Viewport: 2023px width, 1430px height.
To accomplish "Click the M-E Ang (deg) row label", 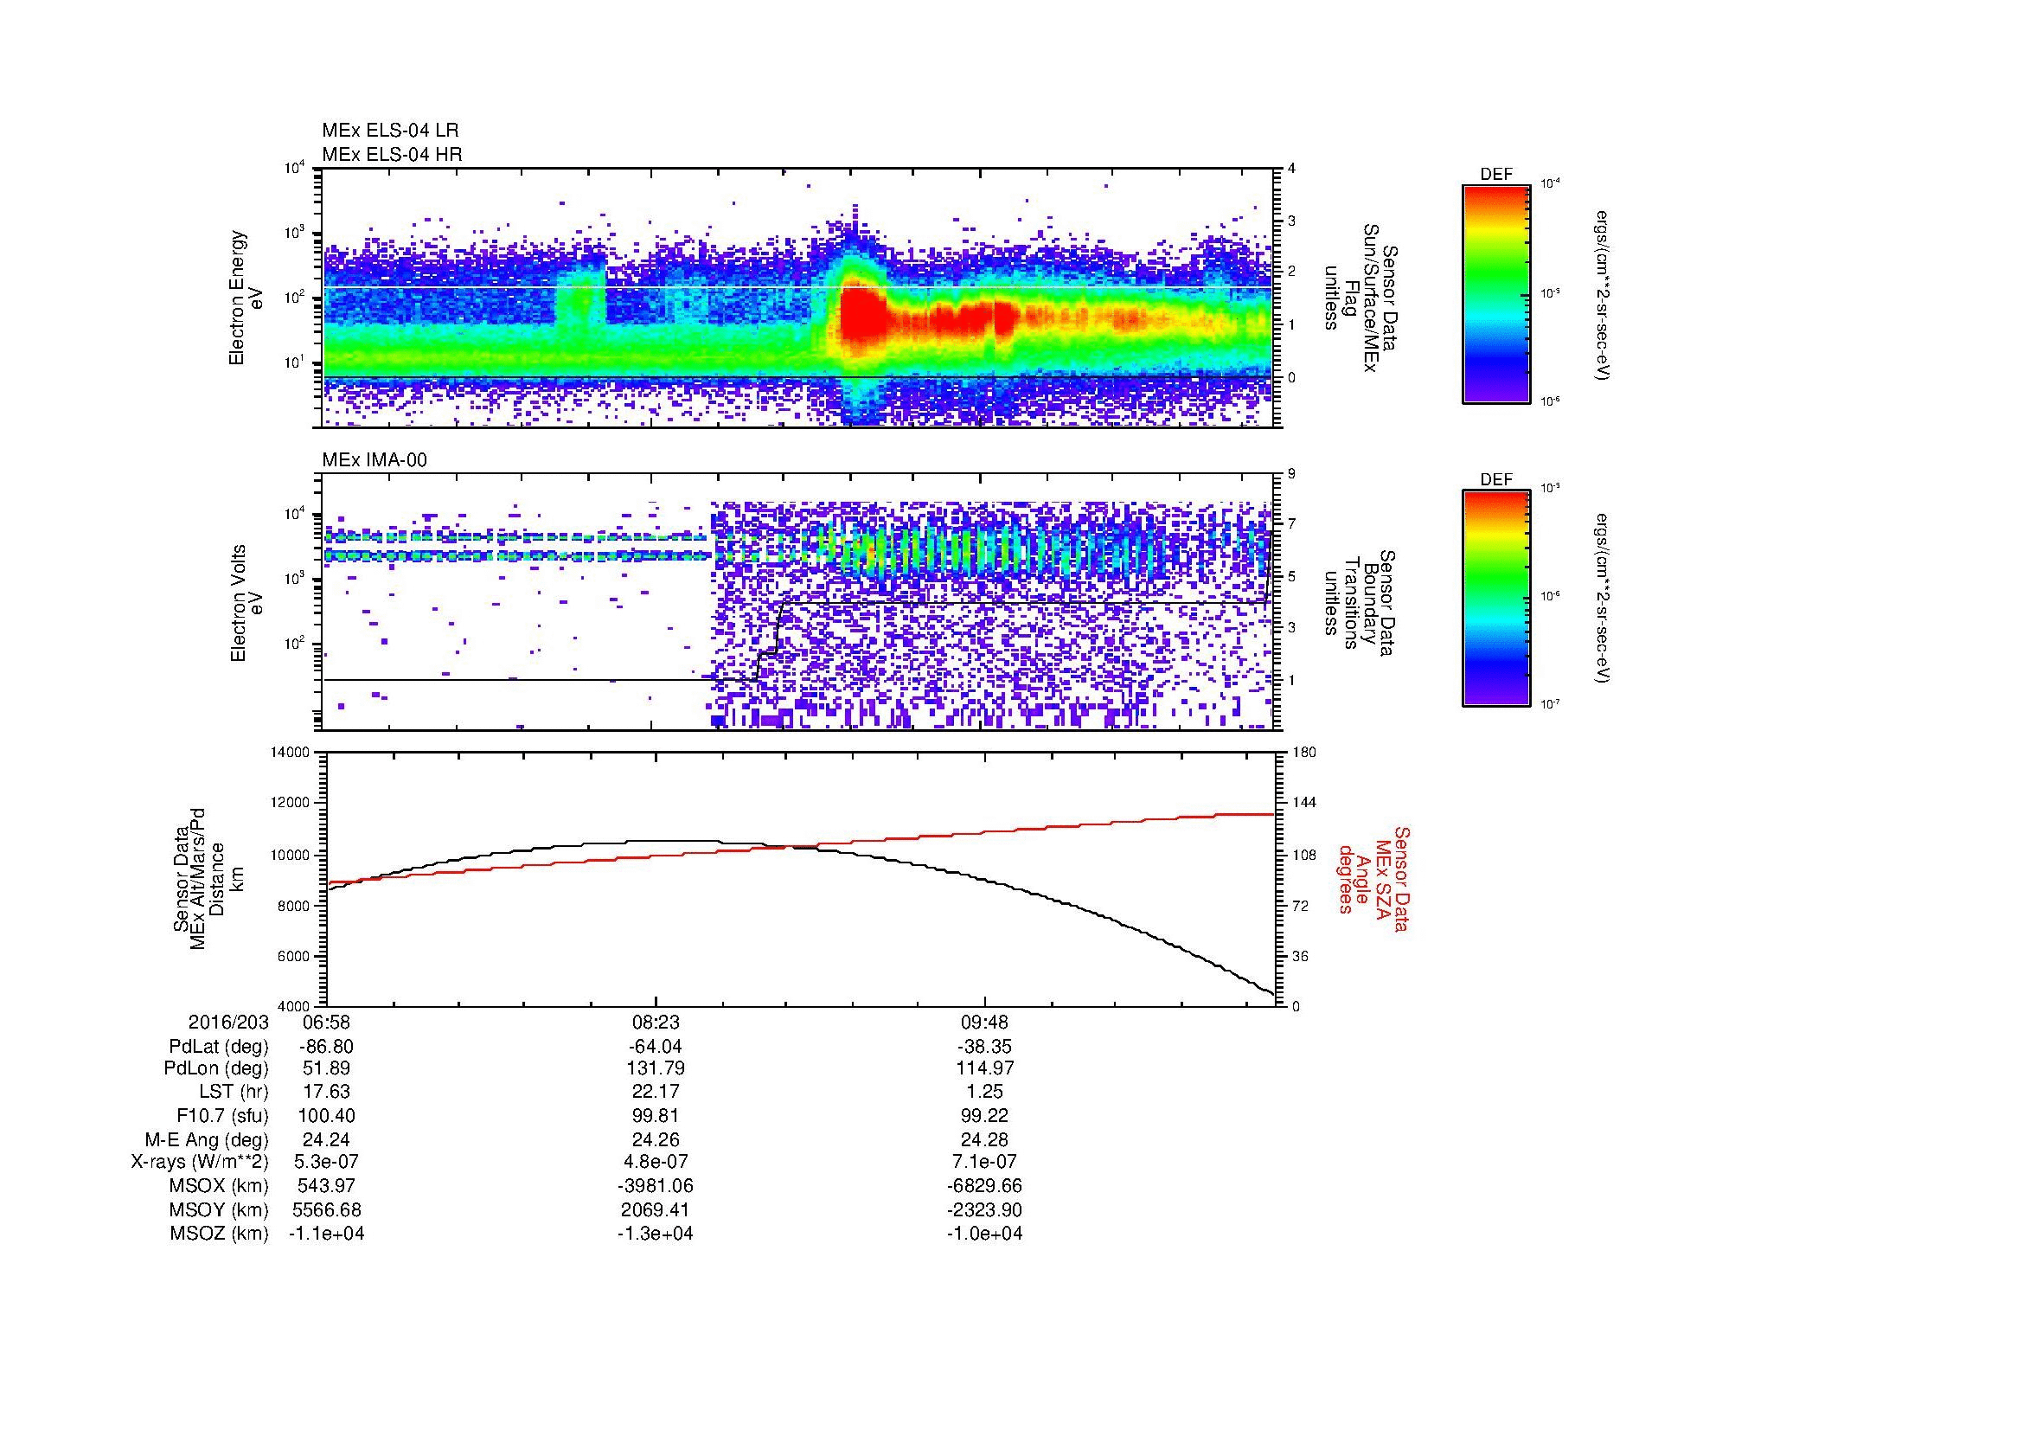I will pos(206,1139).
